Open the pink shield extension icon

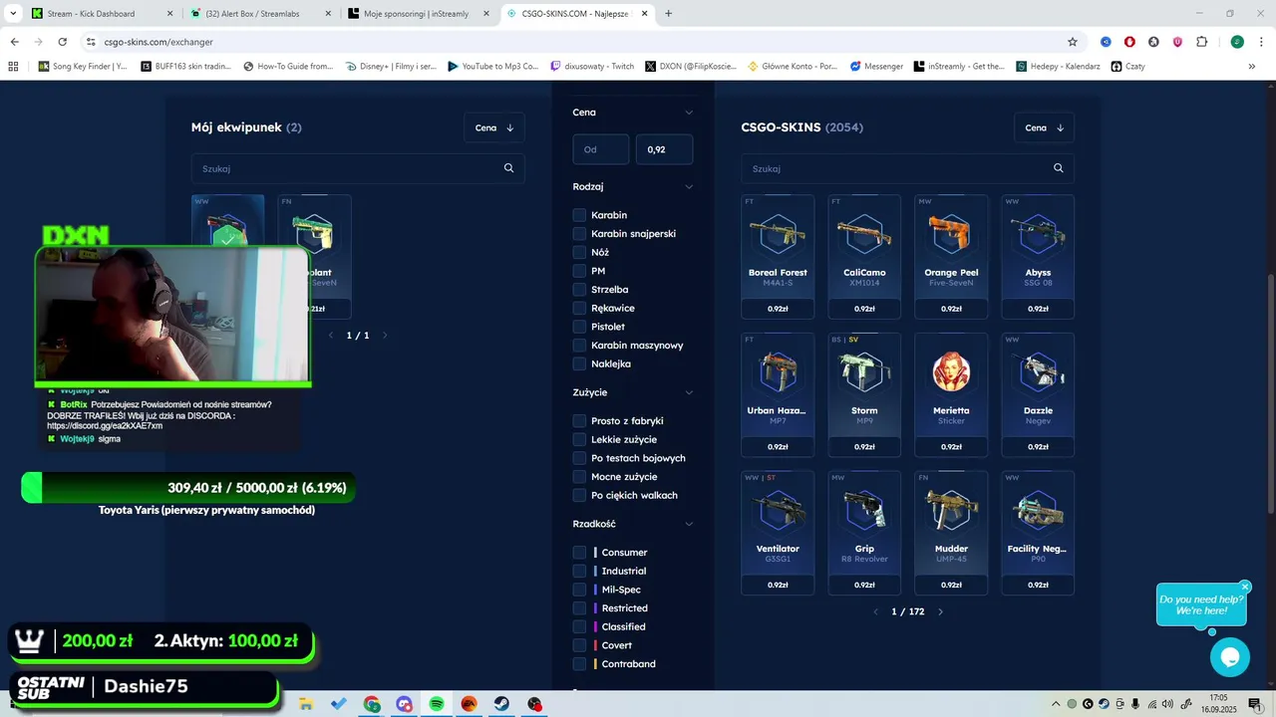tap(1177, 42)
